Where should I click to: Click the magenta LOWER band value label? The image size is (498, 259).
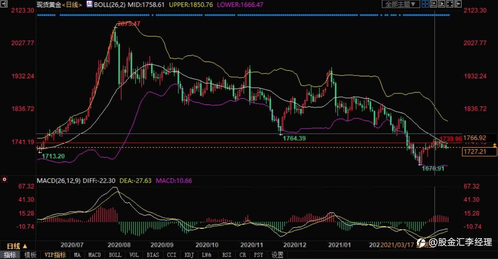(239, 4)
